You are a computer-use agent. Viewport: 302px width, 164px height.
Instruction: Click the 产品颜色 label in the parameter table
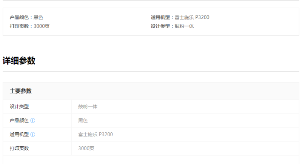tap(19, 121)
